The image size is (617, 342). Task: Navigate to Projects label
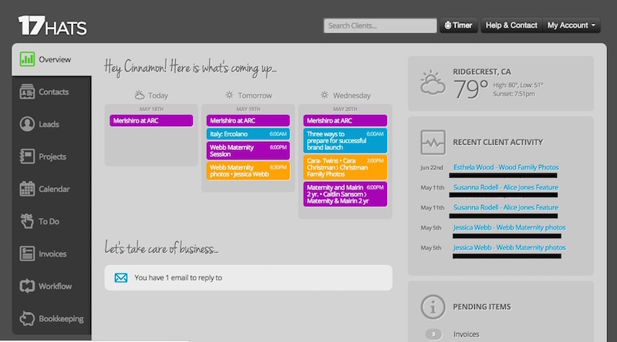coord(52,156)
